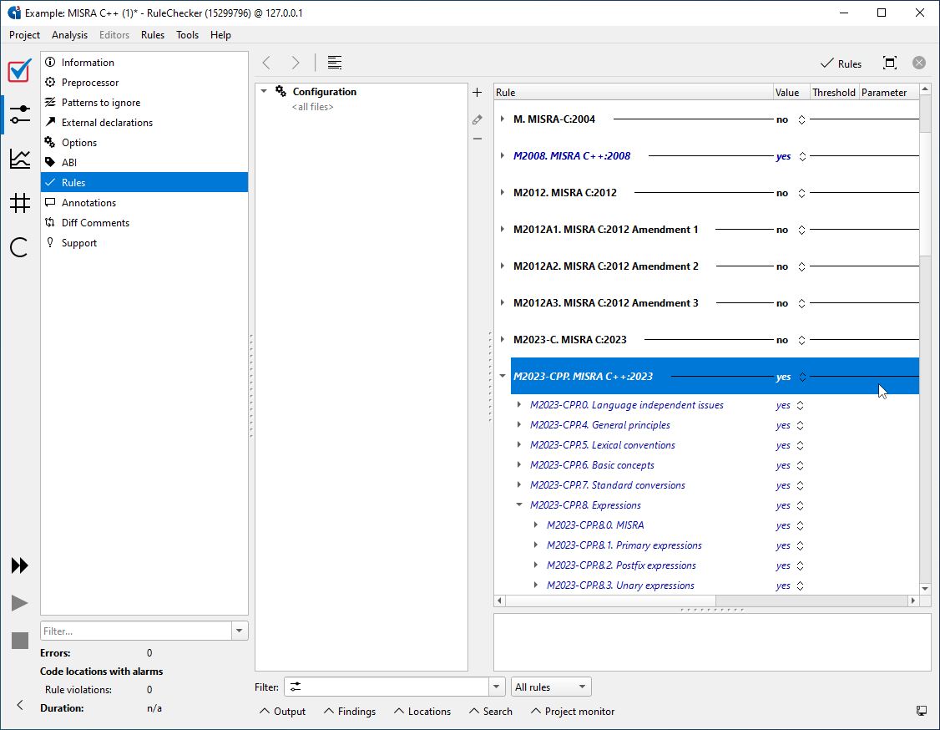Go forward with the right navigation arrow
The height and width of the screenshot is (730, 940).
[295, 63]
